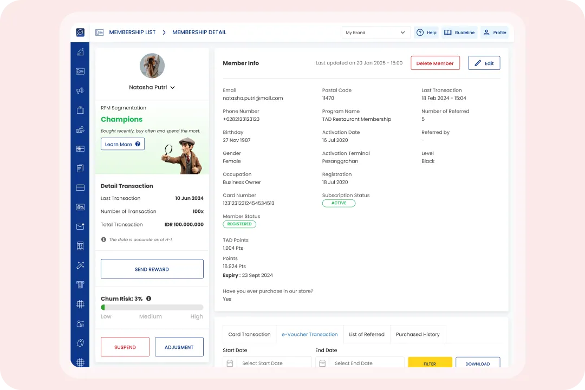585x390 pixels.
Task: Open the analytics bar chart sidebar icon
Action: pyautogui.click(x=80, y=52)
